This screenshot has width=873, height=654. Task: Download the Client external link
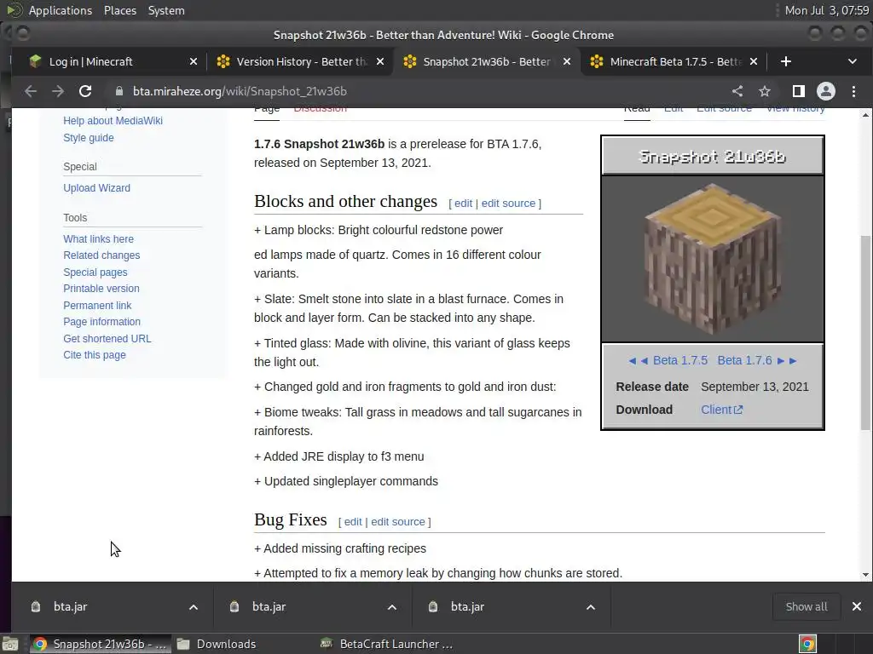(x=721, y=410)
